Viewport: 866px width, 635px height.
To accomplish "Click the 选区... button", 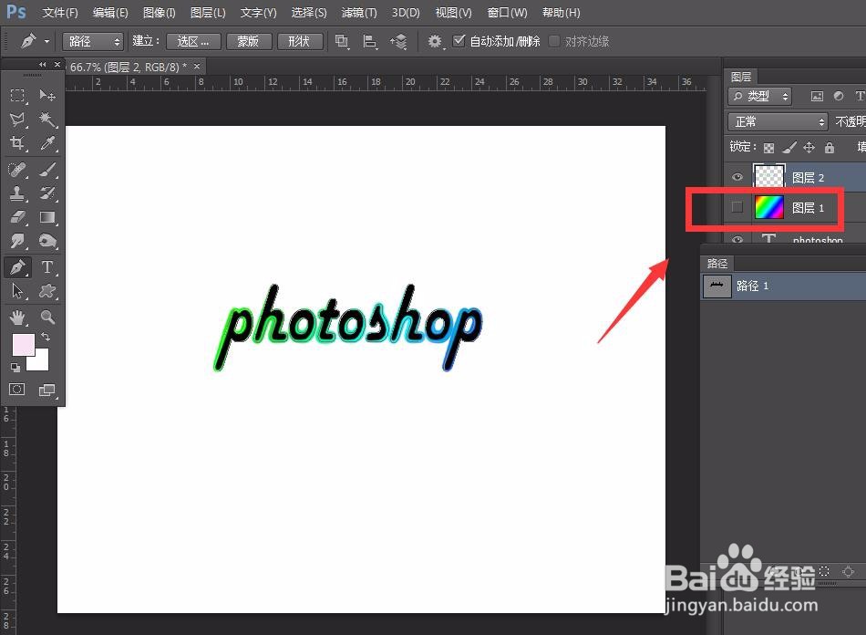I will [x=193, y=41].
